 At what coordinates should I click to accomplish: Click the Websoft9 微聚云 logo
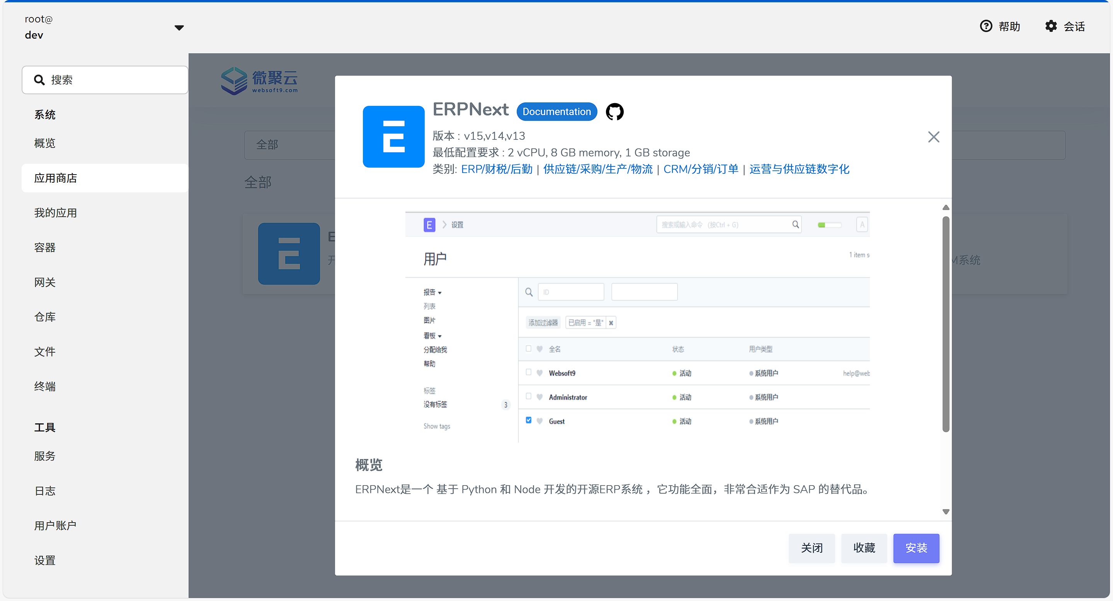(x=259, y=80)
